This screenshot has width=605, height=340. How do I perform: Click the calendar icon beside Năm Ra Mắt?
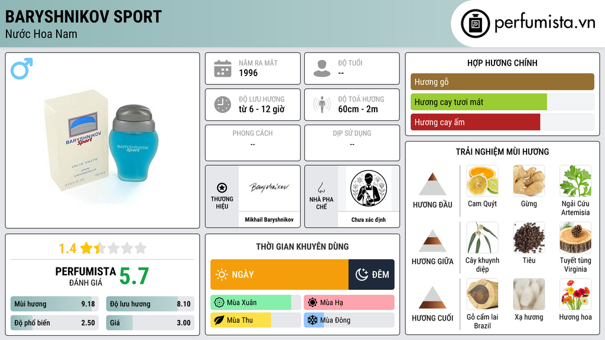tap(223, 68)
